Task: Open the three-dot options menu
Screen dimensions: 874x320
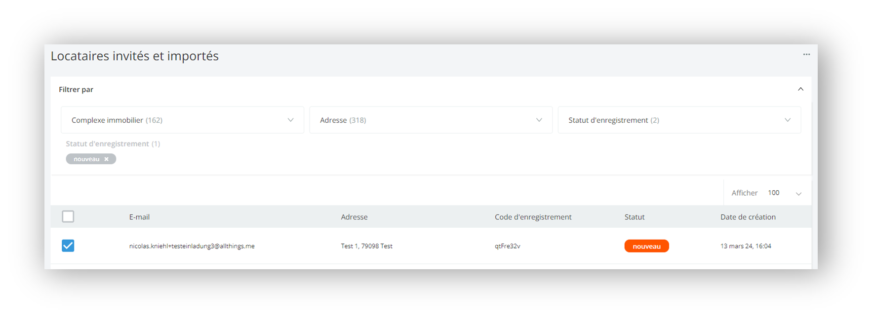Action: [806, 55]
